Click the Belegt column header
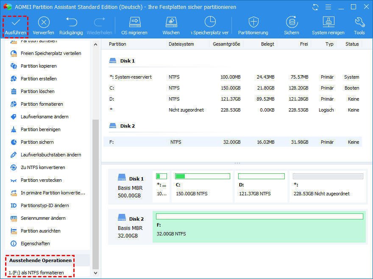373x279 pixels. [267, 44]
